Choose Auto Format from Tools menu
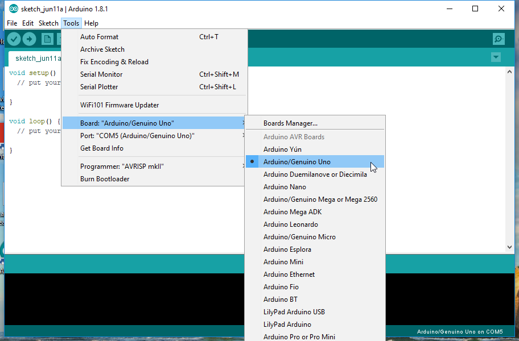The width and height of the screenshot is (519, 341). 154,37
